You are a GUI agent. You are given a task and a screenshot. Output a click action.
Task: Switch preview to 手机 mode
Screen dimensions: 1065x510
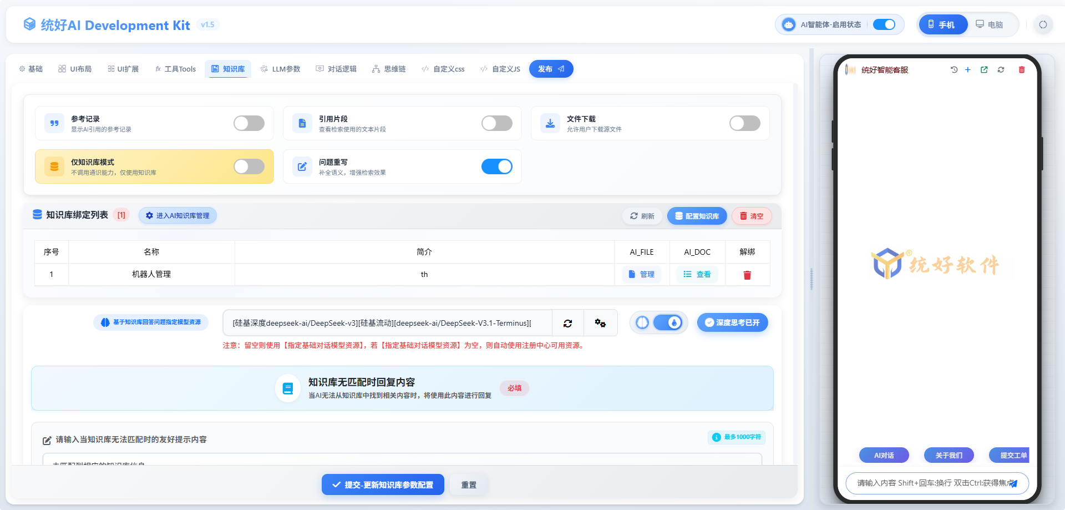[x=944, y=24]
